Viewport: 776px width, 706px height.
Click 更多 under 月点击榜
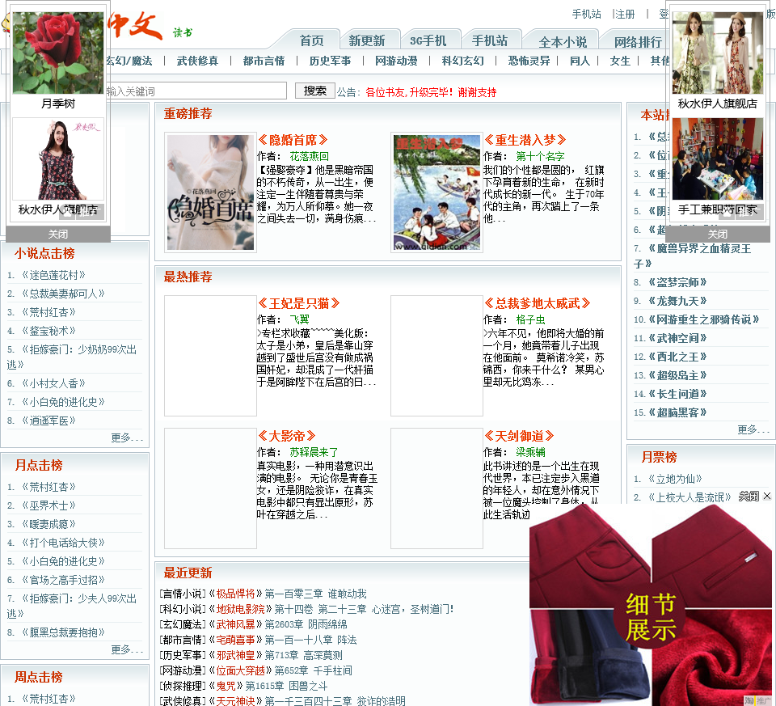(127, 649)
